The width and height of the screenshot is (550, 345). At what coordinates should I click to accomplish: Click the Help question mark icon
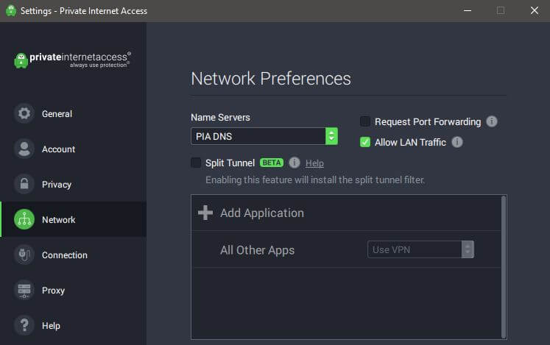click(24, 325)
